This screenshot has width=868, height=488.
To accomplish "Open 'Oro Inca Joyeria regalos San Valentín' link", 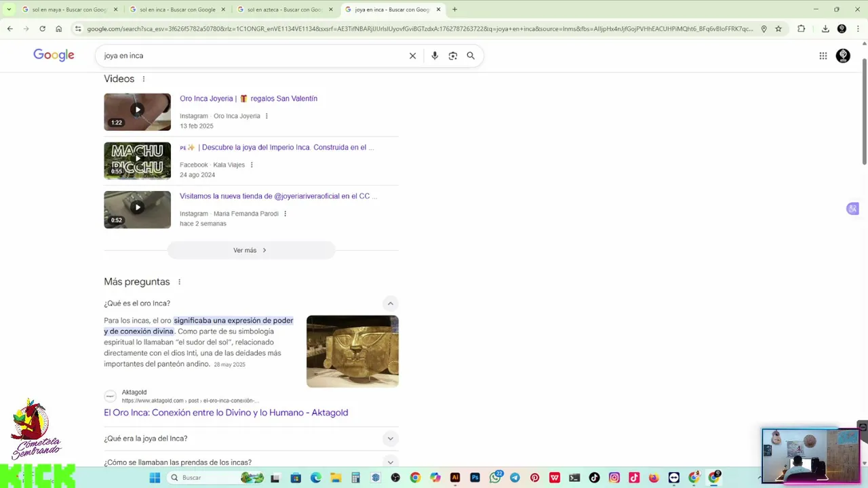I will coord(248,98).
